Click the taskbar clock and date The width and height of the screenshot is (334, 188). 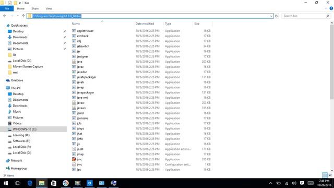click(324, 183)
